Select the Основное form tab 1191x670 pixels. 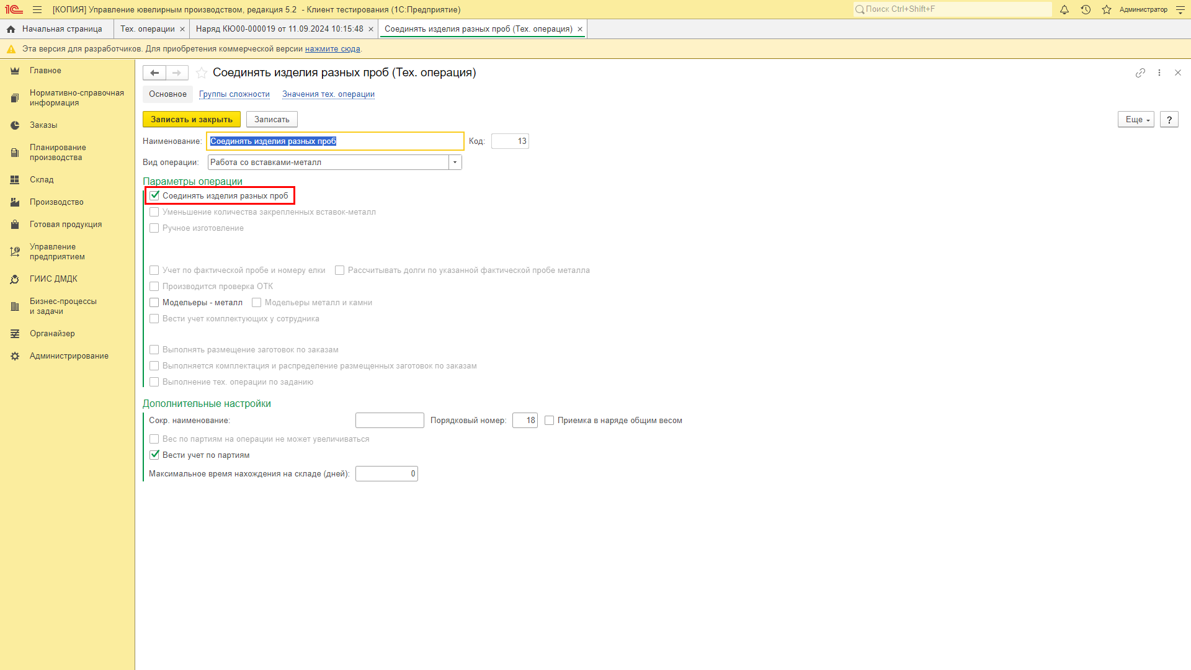167,94
